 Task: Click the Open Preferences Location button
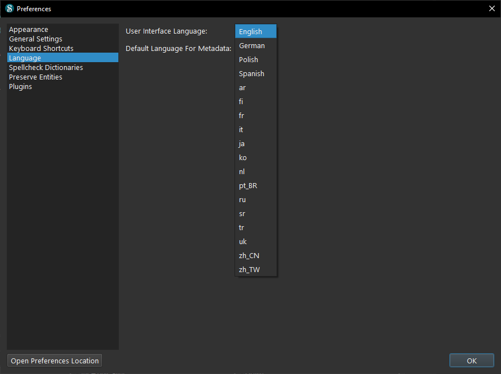(55, 361)
